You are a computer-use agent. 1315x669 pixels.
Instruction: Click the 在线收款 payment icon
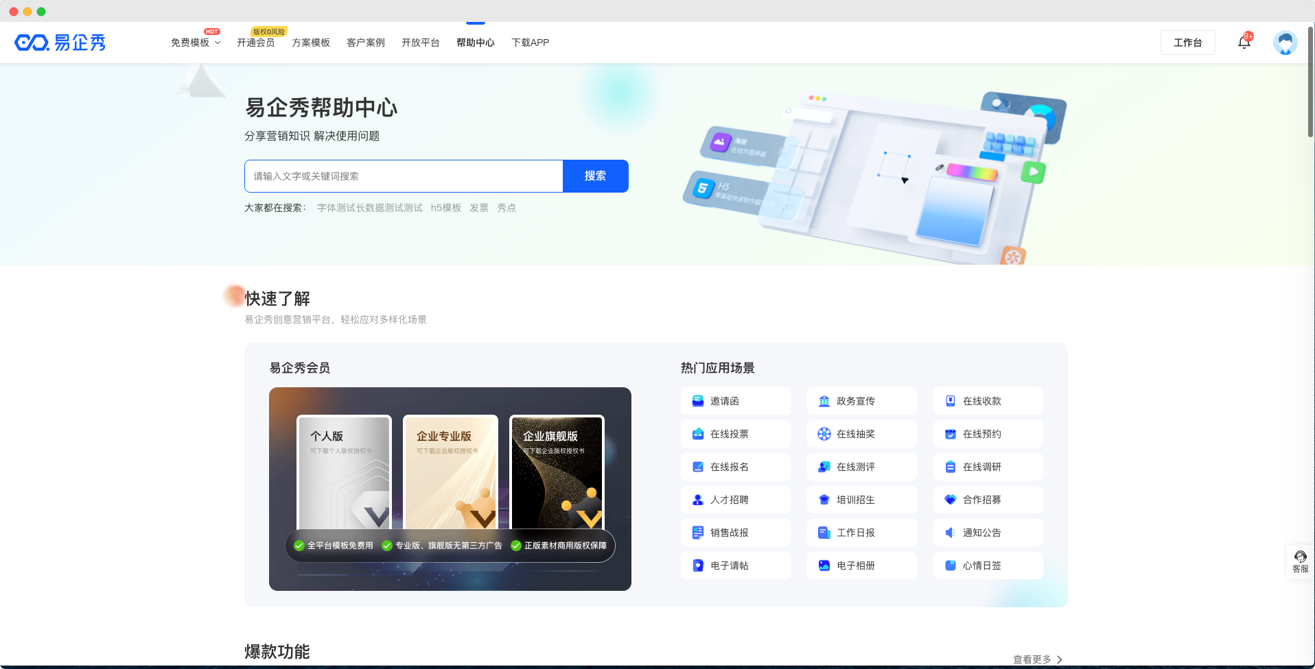[x=951, y=401]
